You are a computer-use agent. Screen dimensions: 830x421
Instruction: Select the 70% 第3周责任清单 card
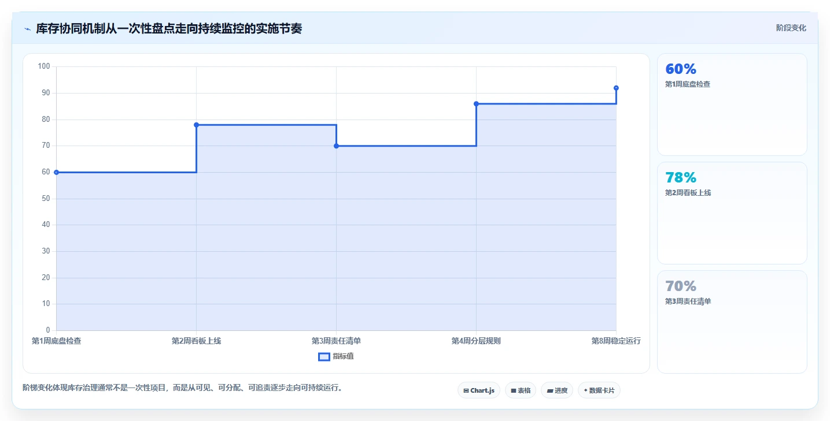click(732, 322)
